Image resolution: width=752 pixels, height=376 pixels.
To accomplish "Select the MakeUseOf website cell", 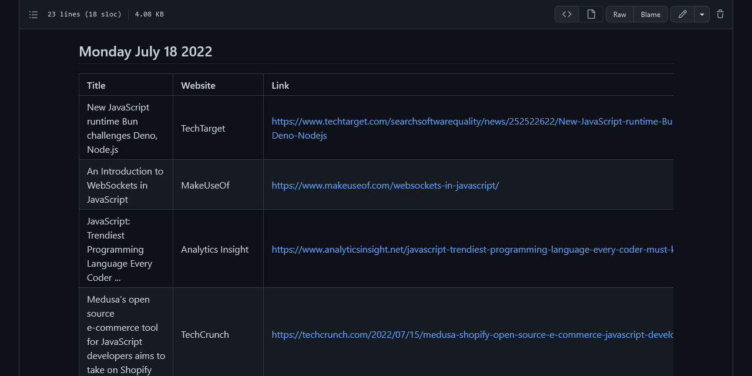I will point(205,185).
